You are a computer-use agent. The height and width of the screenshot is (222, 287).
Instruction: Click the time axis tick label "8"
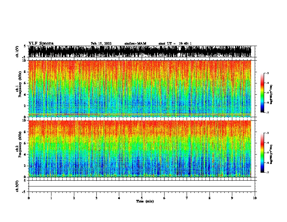click(209, 198)
